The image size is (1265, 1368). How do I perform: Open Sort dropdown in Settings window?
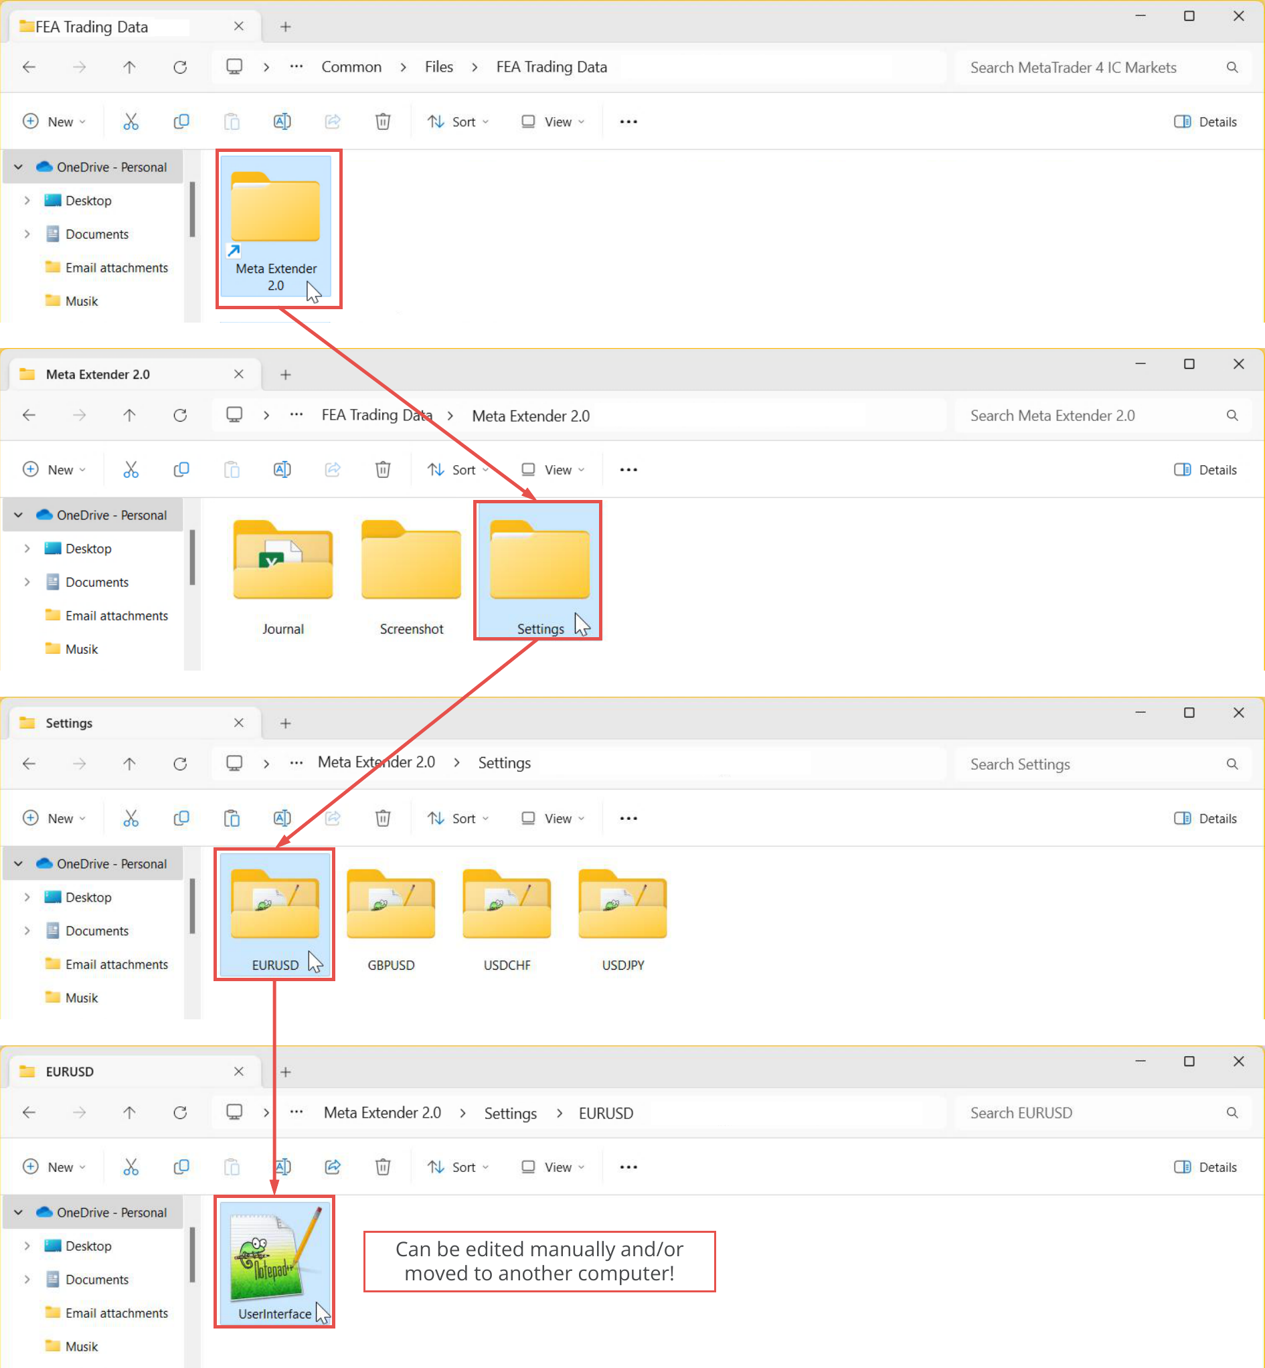tap(458, 819)
